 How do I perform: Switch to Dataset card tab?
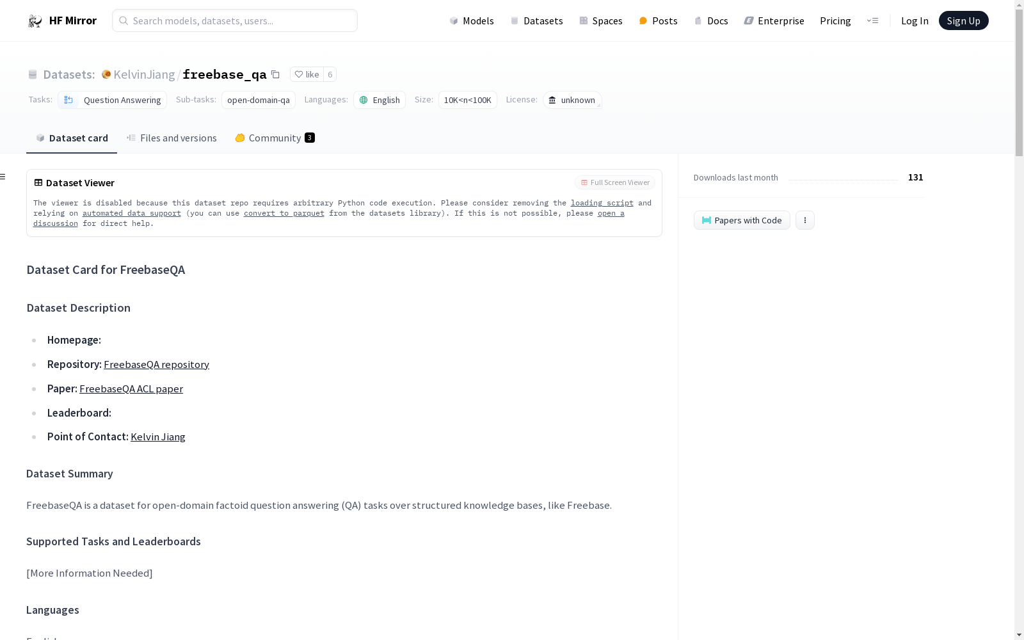tap(72, 138)
